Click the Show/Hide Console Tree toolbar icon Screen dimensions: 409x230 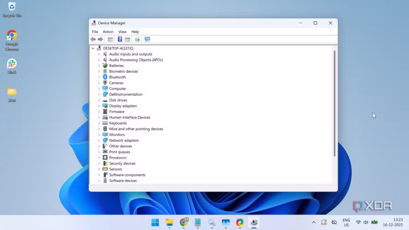pyautogui.click(x=110, y=40)
